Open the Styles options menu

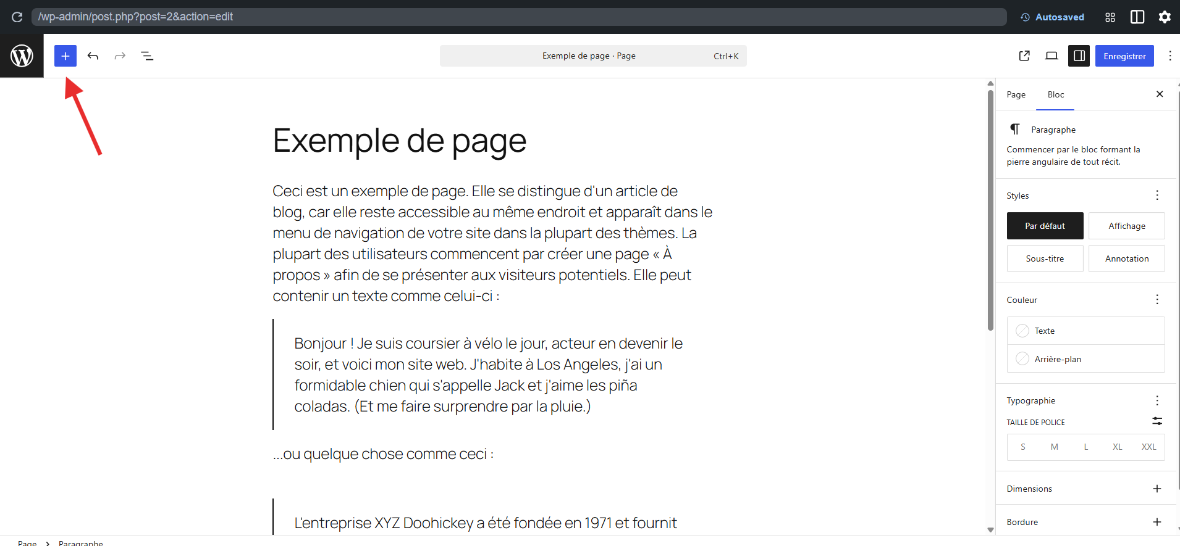pos(1157,196)
